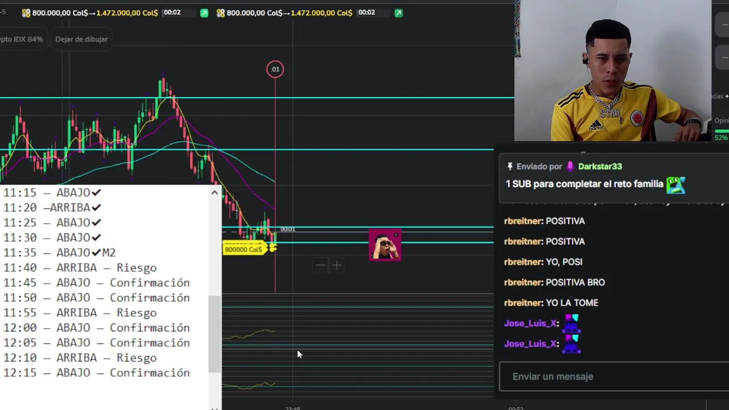Select the 12:15 — ABAJO — Confirmación row
The height and width of the screenshot is (410, 729).
[x=97, y=372]
